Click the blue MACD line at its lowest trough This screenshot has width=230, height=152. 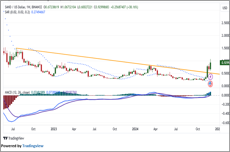[11, 122]
